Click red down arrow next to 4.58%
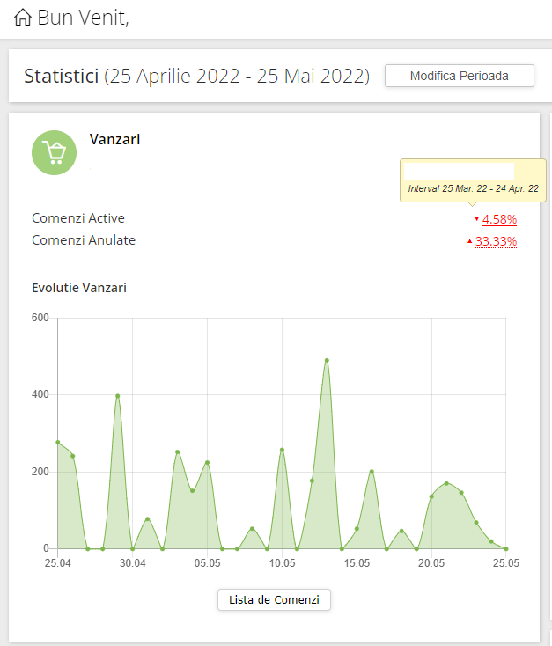 click(476, 218)
